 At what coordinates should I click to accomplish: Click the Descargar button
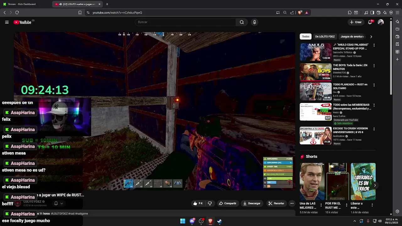[252, 203]
